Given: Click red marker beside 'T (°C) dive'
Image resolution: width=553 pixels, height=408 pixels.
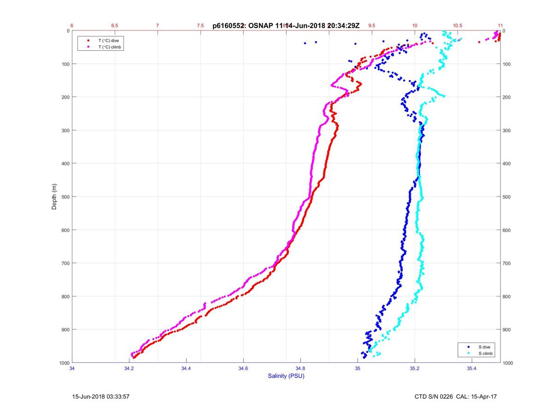Looking at the screenshot, I should [88, 41].
